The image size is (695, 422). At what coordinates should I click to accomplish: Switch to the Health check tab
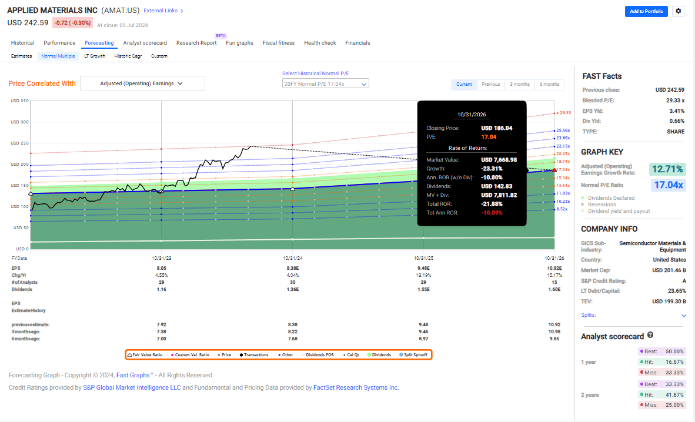(x=320, y=43)
